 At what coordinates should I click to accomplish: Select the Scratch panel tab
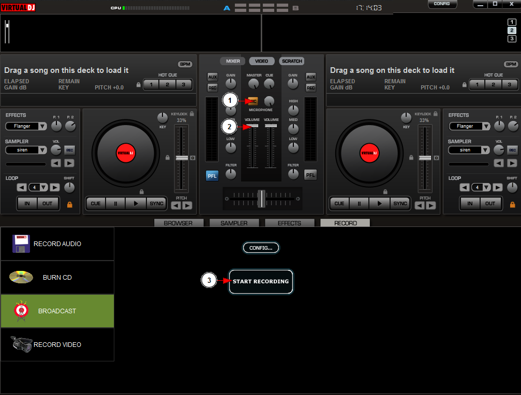click(x=292, y=61)
